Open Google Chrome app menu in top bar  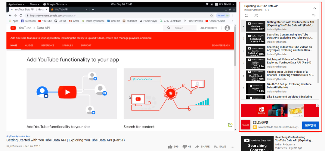[55, 4]
